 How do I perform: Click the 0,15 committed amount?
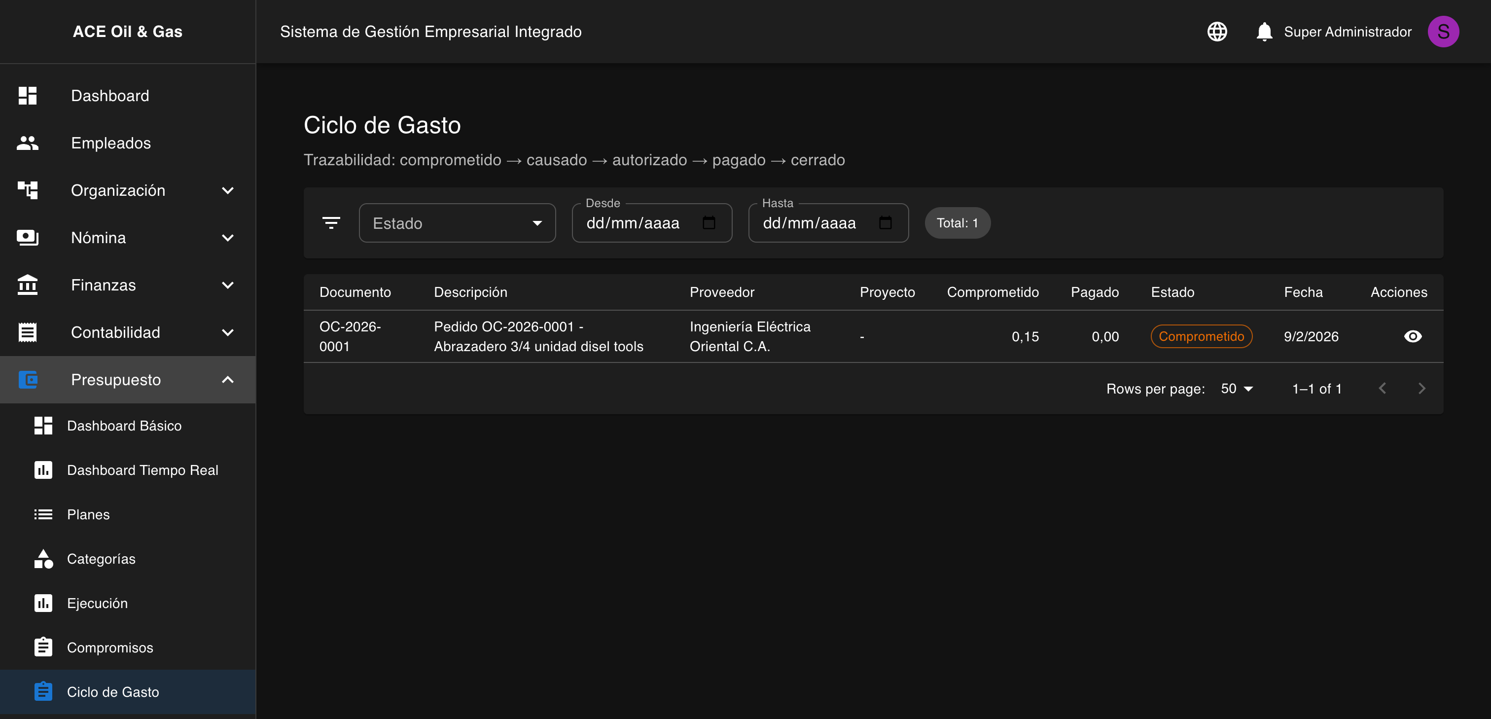pos(1025,336)
